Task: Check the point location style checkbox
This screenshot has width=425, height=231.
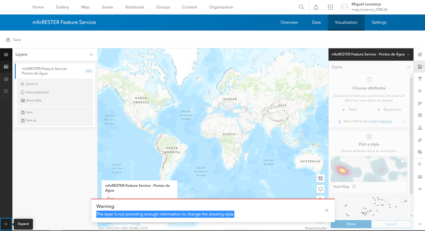Action: click(x=403, y=201)
